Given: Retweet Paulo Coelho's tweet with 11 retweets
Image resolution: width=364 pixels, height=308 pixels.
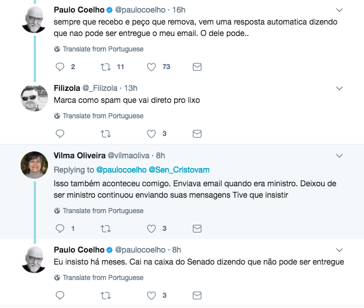Looking at the screenshot, I should 106,67.
